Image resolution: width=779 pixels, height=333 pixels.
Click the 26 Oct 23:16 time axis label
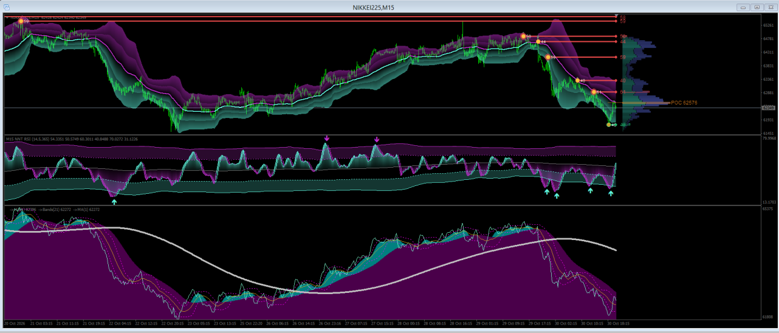pos(329,323)
